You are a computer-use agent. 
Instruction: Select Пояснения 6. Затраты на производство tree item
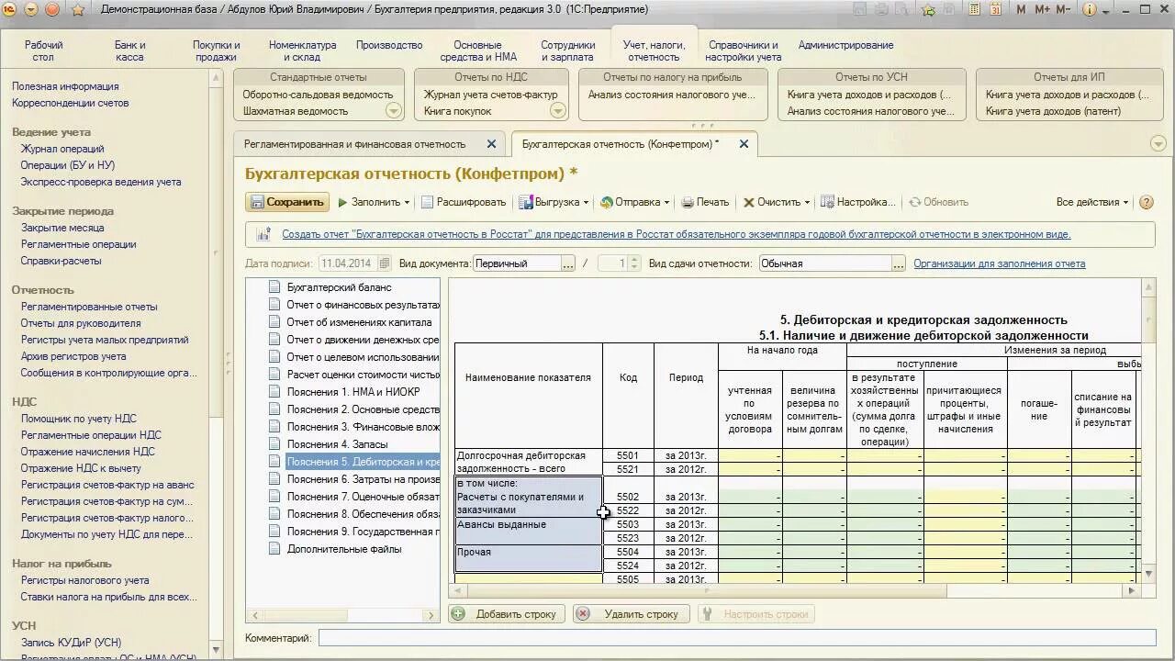tap(363, 479)
